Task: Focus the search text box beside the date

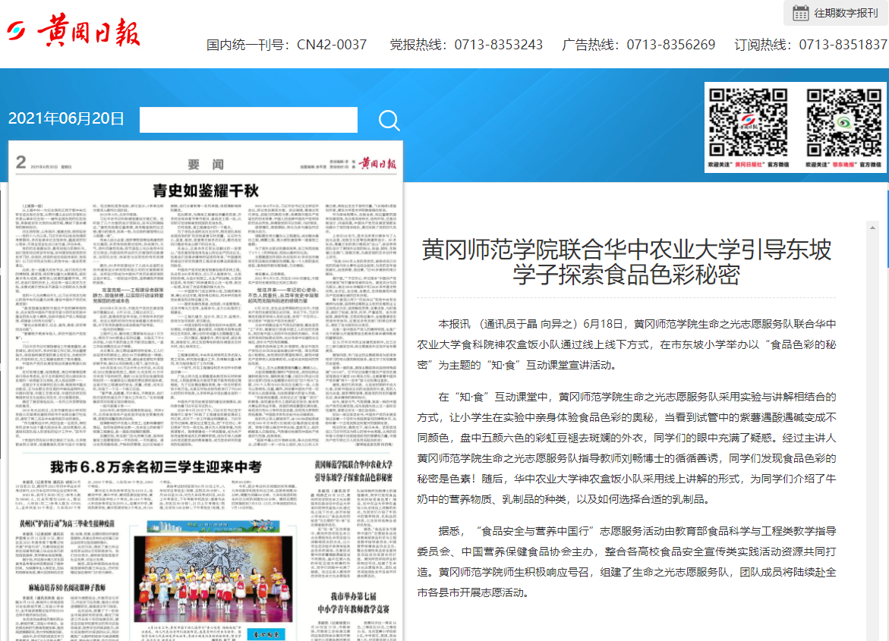Action: [x=248, y=120]
